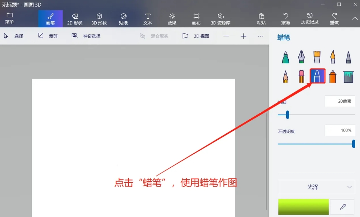
Task: Click the 撤消 undo button
Action: click(285, 18)
